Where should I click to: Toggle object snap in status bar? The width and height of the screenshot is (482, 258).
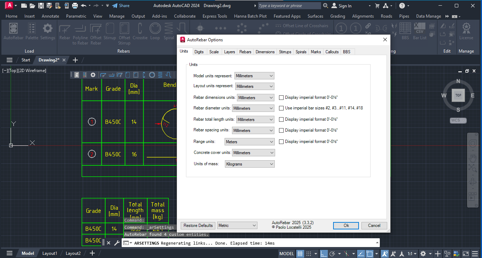370,253
